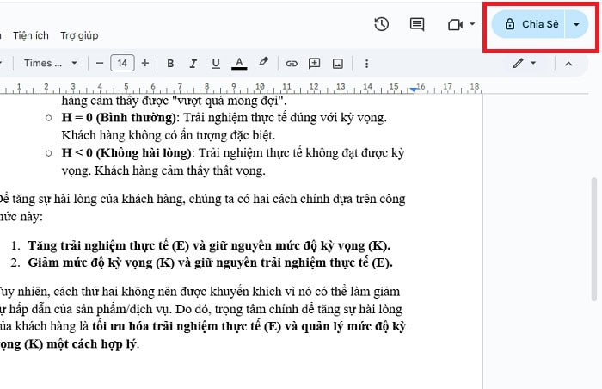Screen dimensions: 602x389
Task: Open the Trợ giúp menu
Action: coord(79,35)
